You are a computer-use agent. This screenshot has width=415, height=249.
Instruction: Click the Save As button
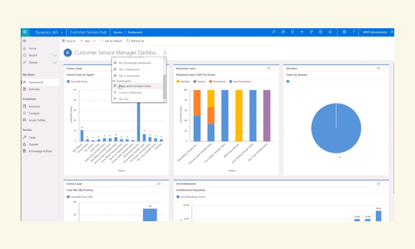coord(69,41)
